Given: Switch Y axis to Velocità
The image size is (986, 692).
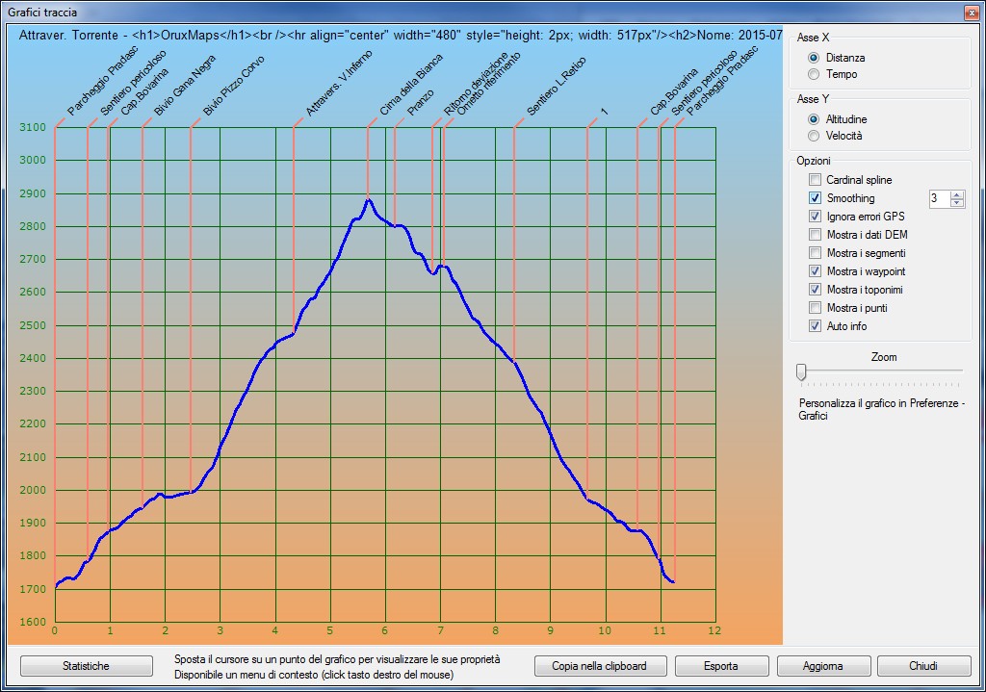Looking at the screenshot, I should pyautogui.click(x=814, y=136).
